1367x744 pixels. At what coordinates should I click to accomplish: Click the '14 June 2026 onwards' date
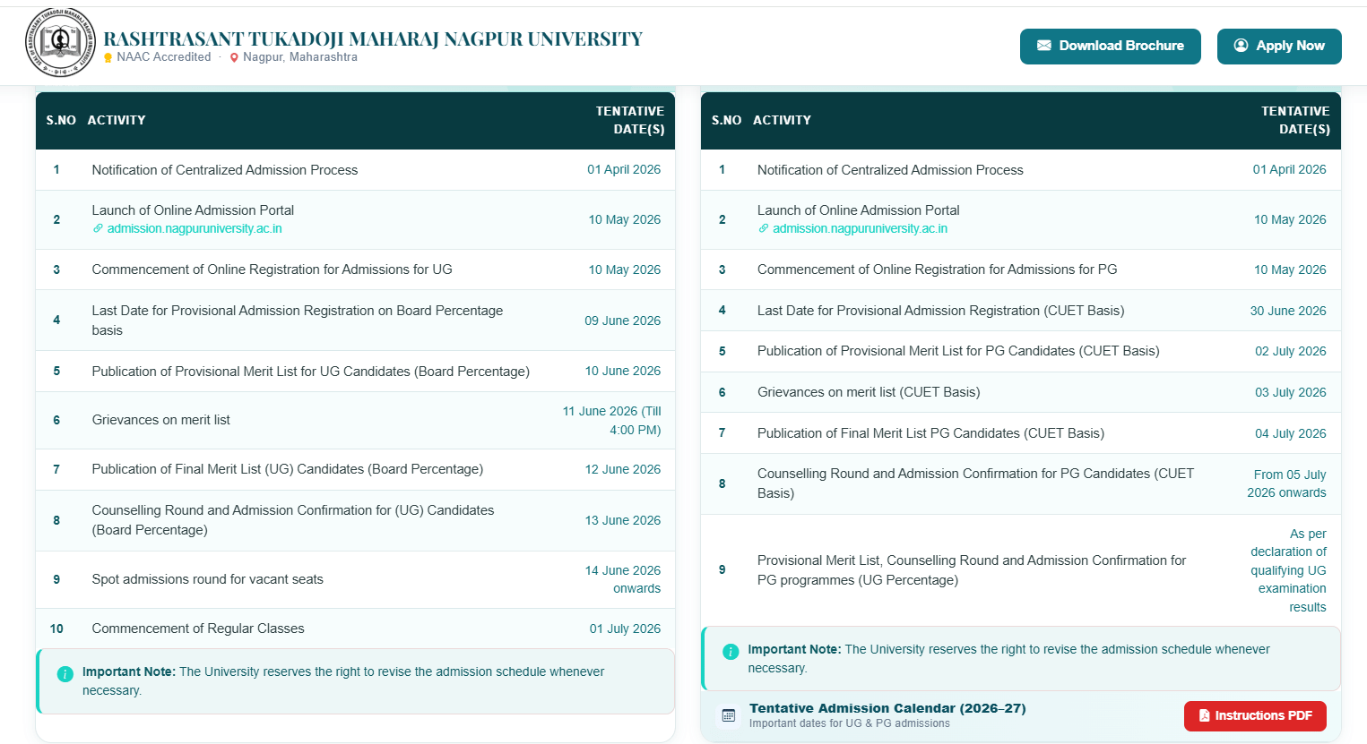pyautogui.click(x=623, y=579)
